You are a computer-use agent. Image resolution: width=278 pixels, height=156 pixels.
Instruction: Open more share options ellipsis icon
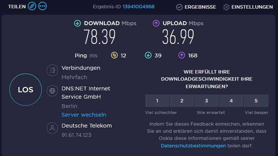point(43,6)
